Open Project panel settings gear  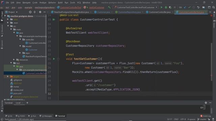coord(40,12)
